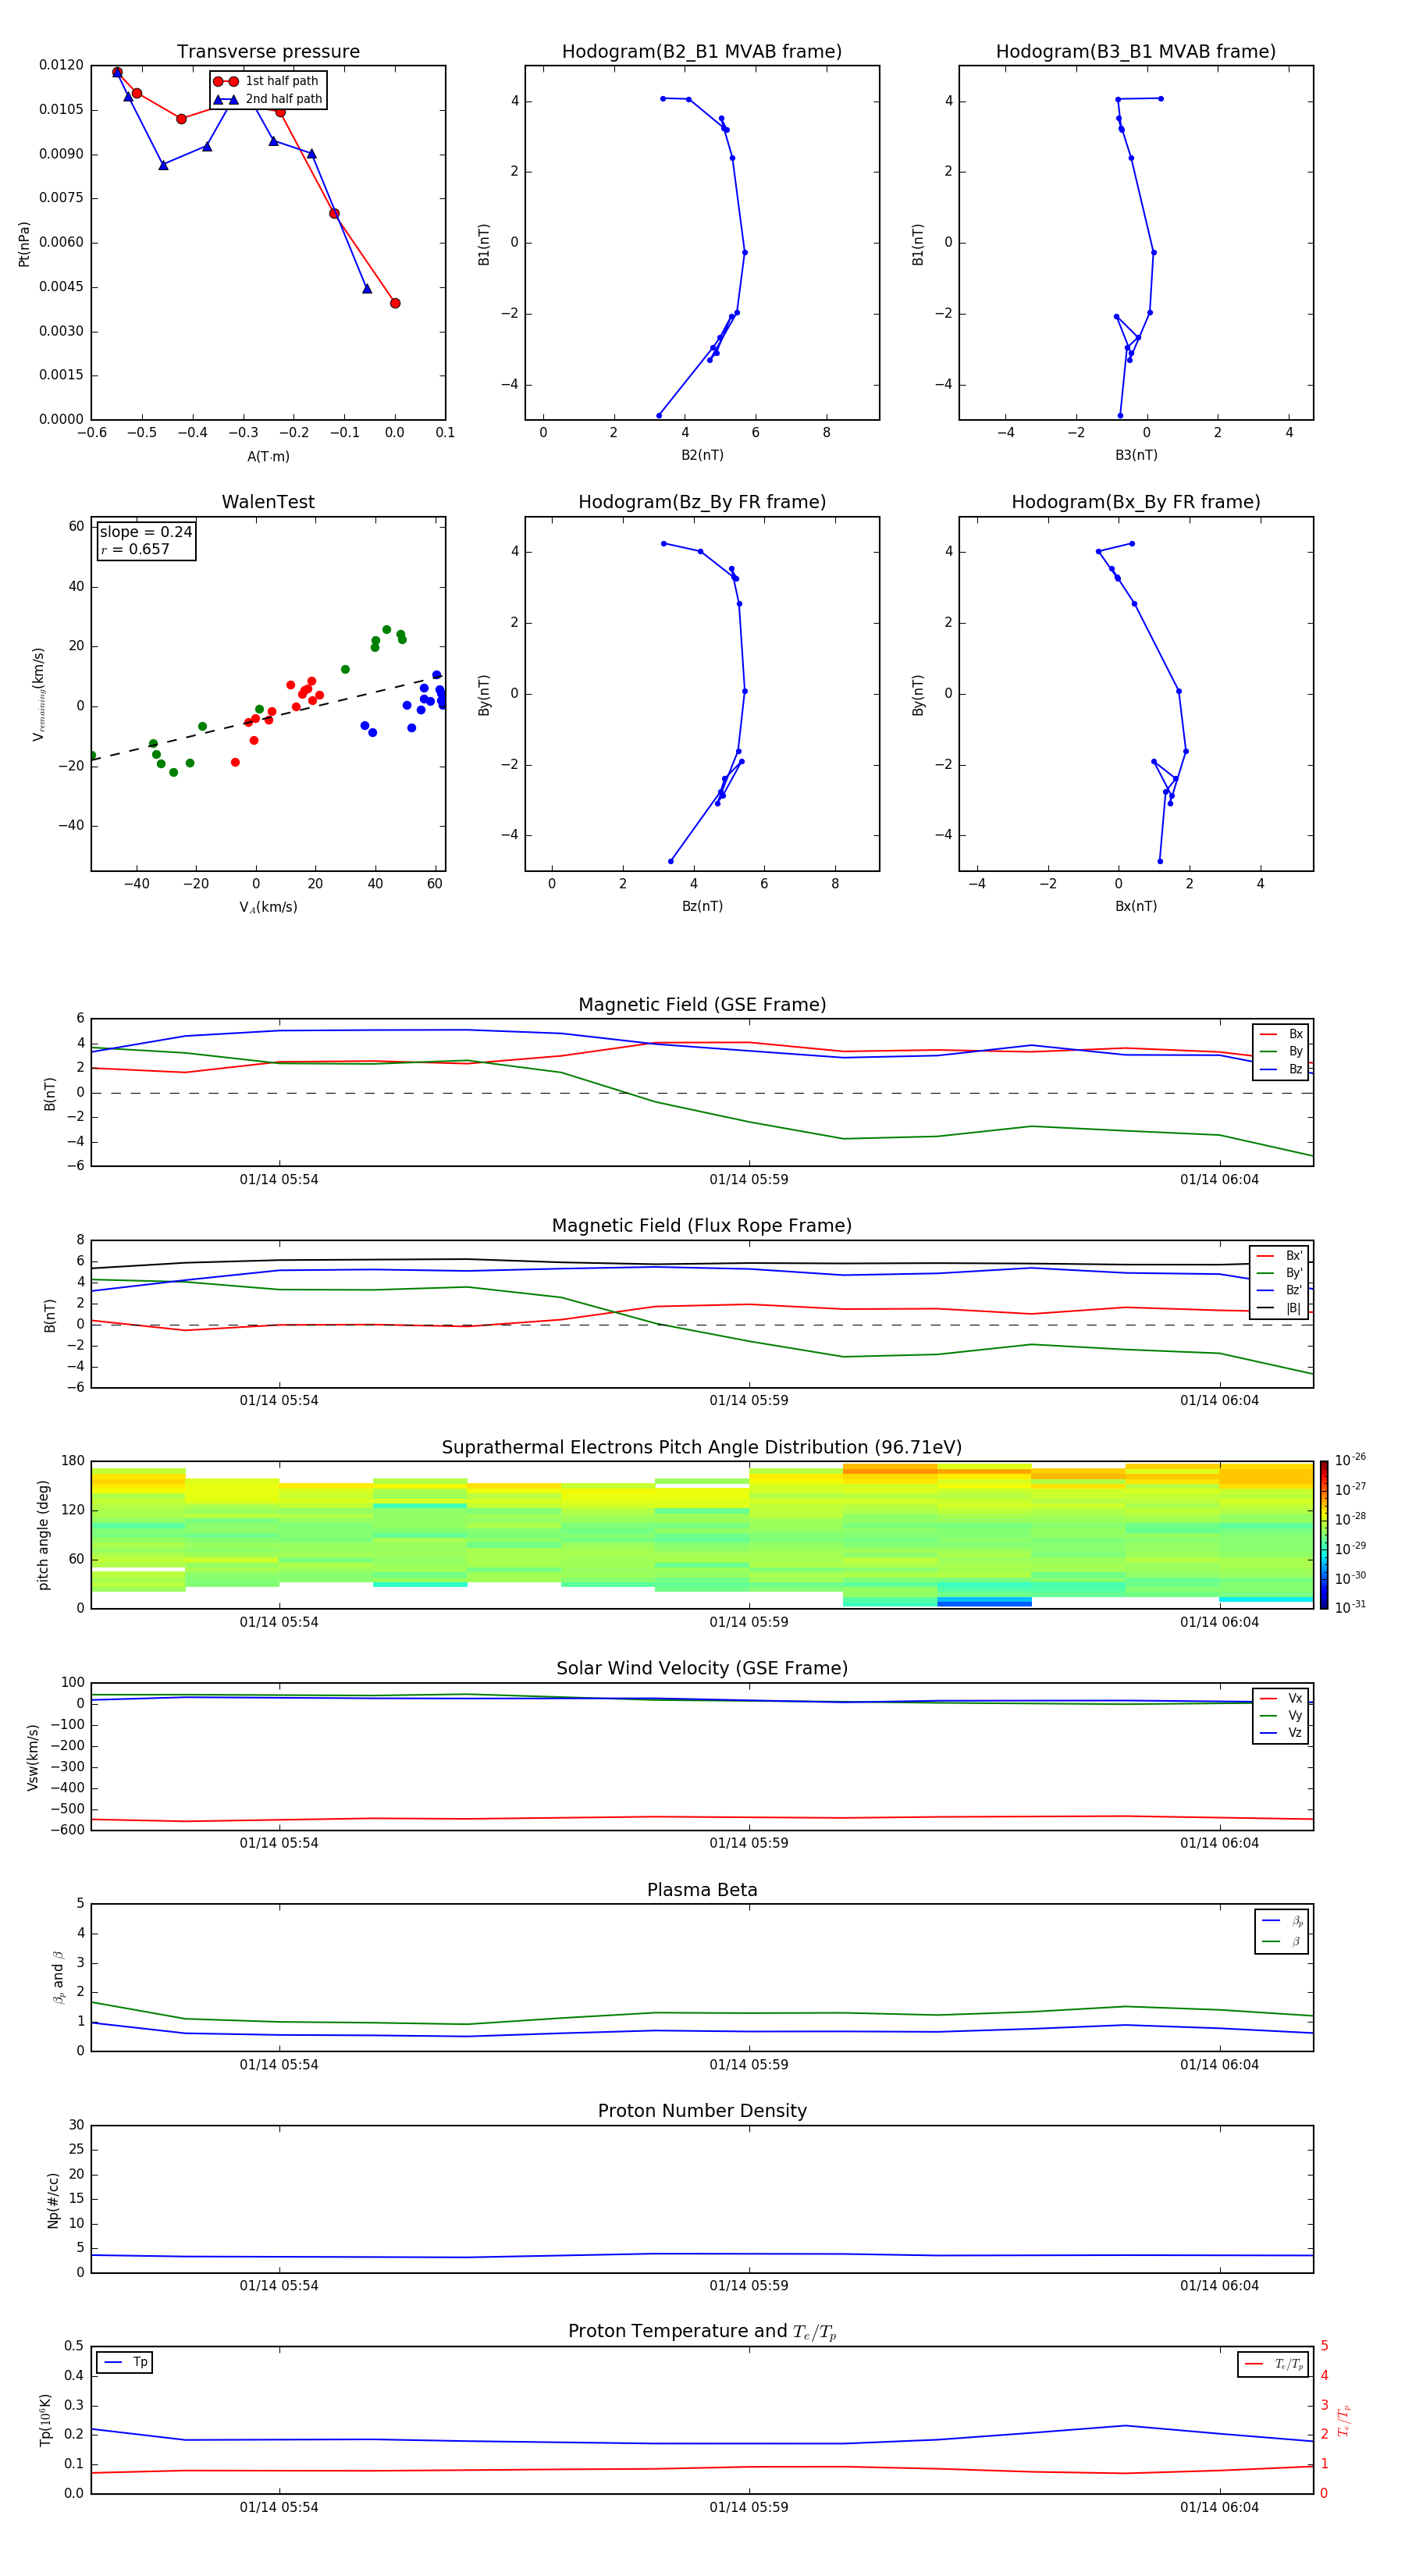Select the "r = 0.657" annotation
Image resolution: width=1405 pixels, height=2576 pixels.
pos(135,549)
